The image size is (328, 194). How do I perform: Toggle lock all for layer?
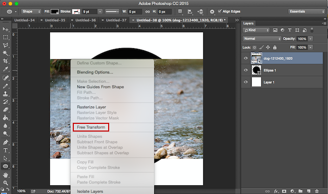pyautogui.click(x=275, y=48)
